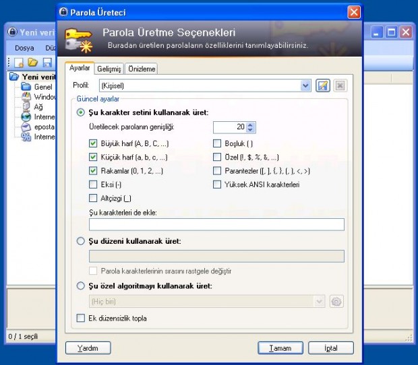Click the '0 / 1 seçili' status bar text
Screen dimensions: 418x365
point(23,337)
